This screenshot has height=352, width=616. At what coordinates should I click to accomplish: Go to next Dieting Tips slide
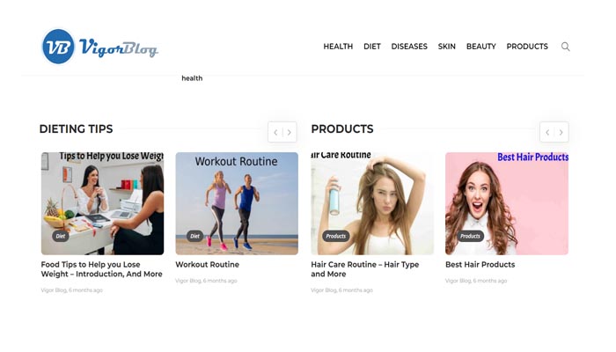tap(290, 132)
